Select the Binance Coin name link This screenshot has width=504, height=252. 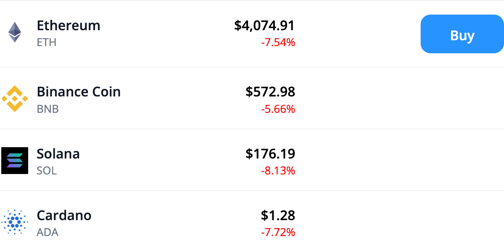(x=79, y=91)
